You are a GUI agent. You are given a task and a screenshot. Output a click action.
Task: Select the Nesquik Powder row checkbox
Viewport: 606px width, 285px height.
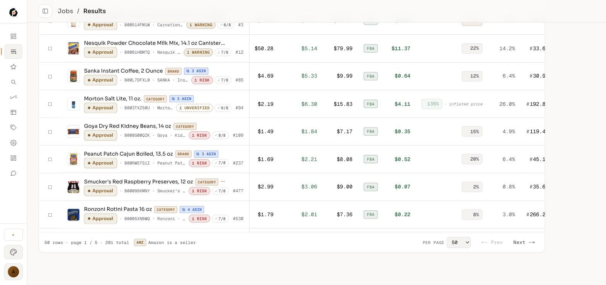[50, 49]
